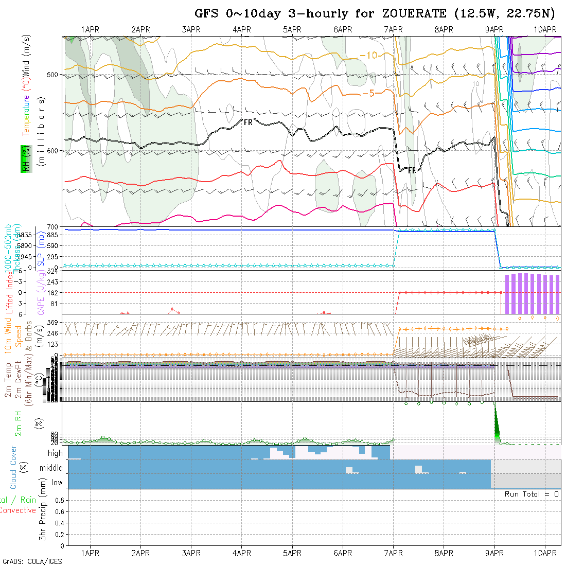
Task: Click the 1APR label on the top axis
Action: [x=90, y=30]
